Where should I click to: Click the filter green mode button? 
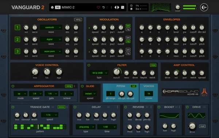[153, 65]
